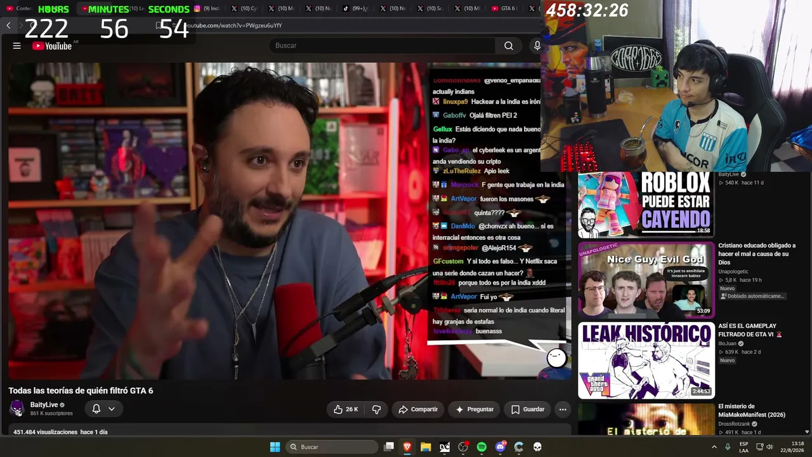The height and width of the screenshot is (457, 812).
Task: Like the video with 26 K thumbs-up
Action: 346,409
